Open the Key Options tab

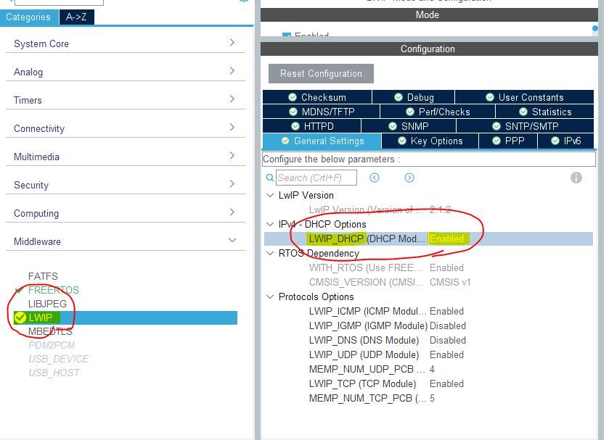tap(430, 141)
